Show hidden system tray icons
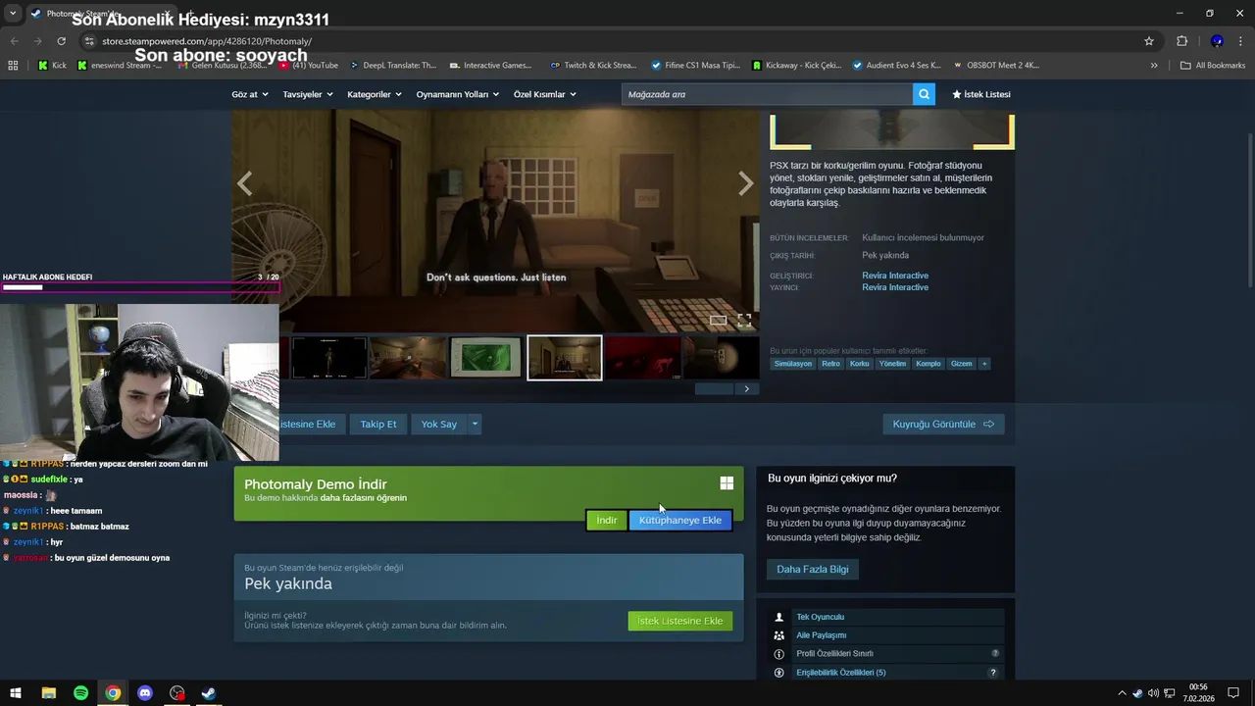The height and width of the screenshot is (706, 1255). 1122,693
